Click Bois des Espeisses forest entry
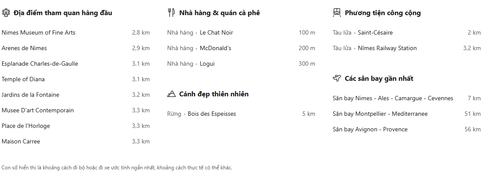 pyautogui.click(x=212, y=114)
